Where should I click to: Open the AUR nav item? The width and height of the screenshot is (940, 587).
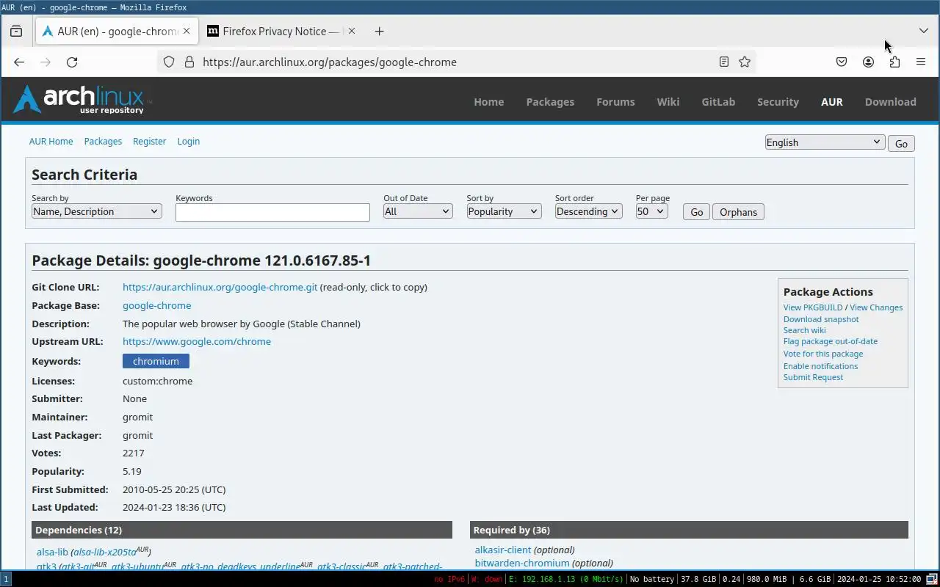(x=832, y=102)
